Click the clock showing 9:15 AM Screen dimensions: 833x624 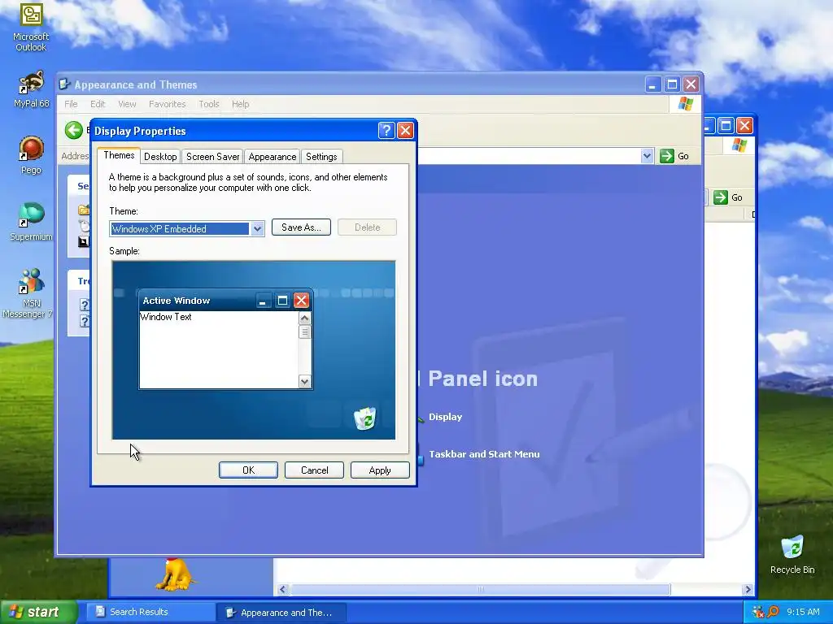803,612
